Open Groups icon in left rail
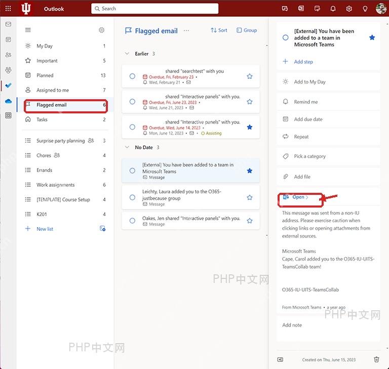 (8, 70)
